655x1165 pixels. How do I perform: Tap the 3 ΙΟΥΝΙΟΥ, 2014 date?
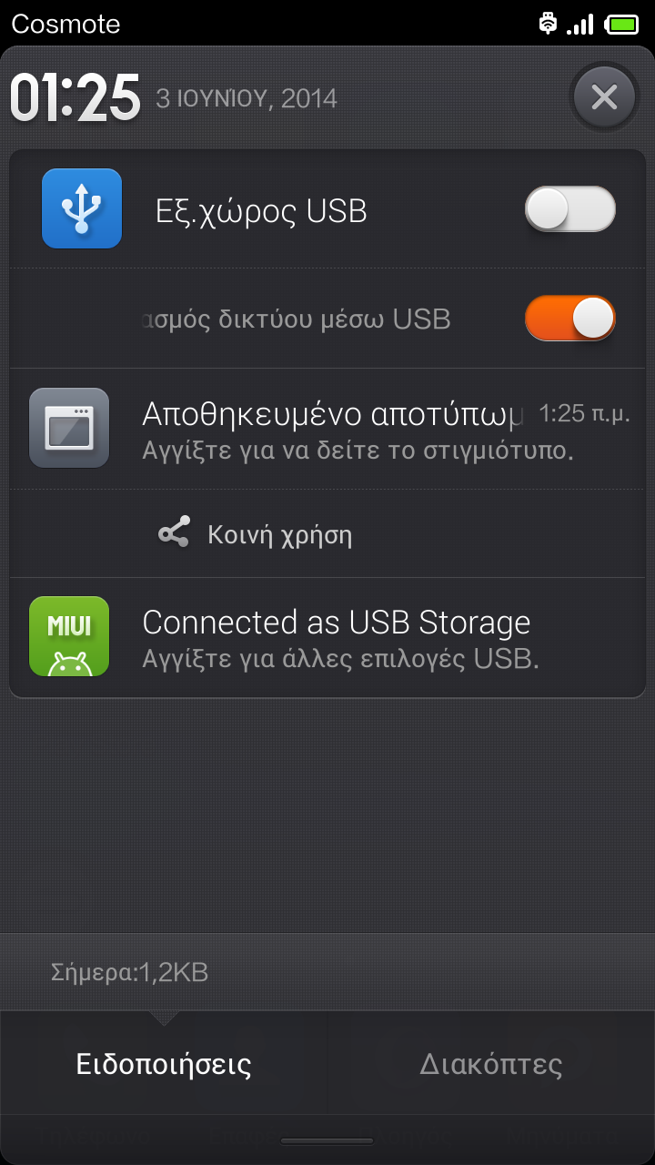click(247, 98)
